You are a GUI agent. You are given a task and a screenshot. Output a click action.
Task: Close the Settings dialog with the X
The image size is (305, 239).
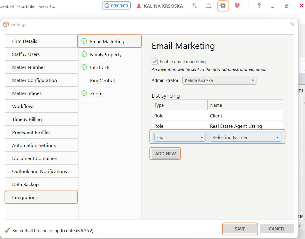[292, 24]
